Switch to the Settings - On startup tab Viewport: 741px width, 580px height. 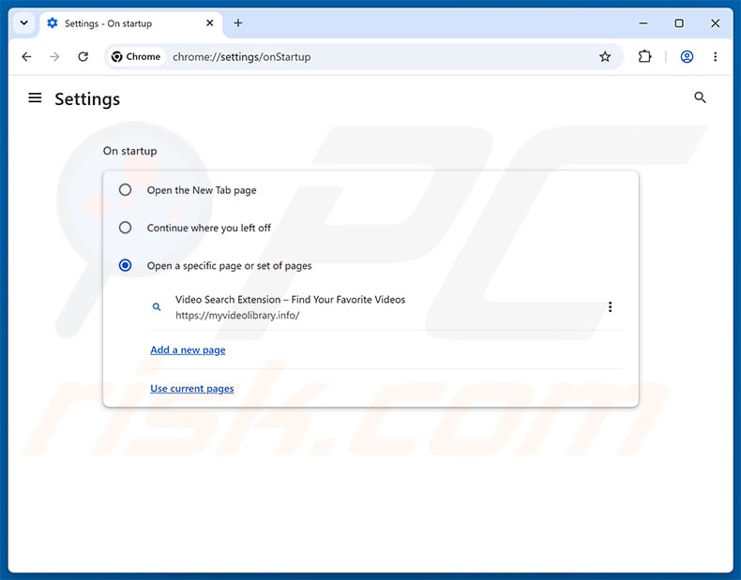point(131,23)
